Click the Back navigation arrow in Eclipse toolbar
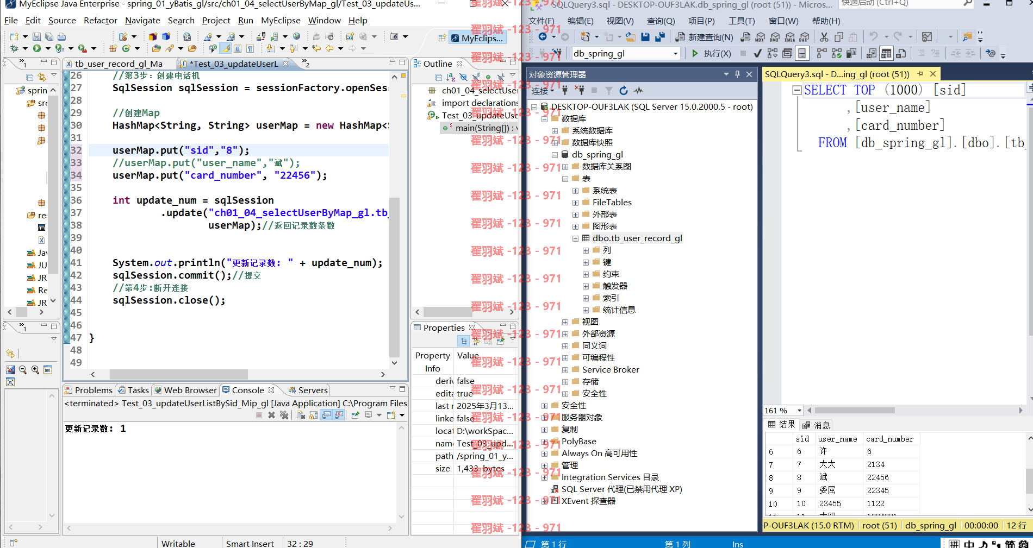1033x548 pixels. pyautogui.click(x=329, y=48)
